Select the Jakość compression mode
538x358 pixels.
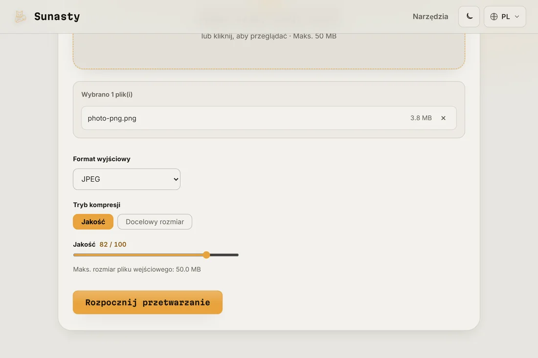point(93,222)
